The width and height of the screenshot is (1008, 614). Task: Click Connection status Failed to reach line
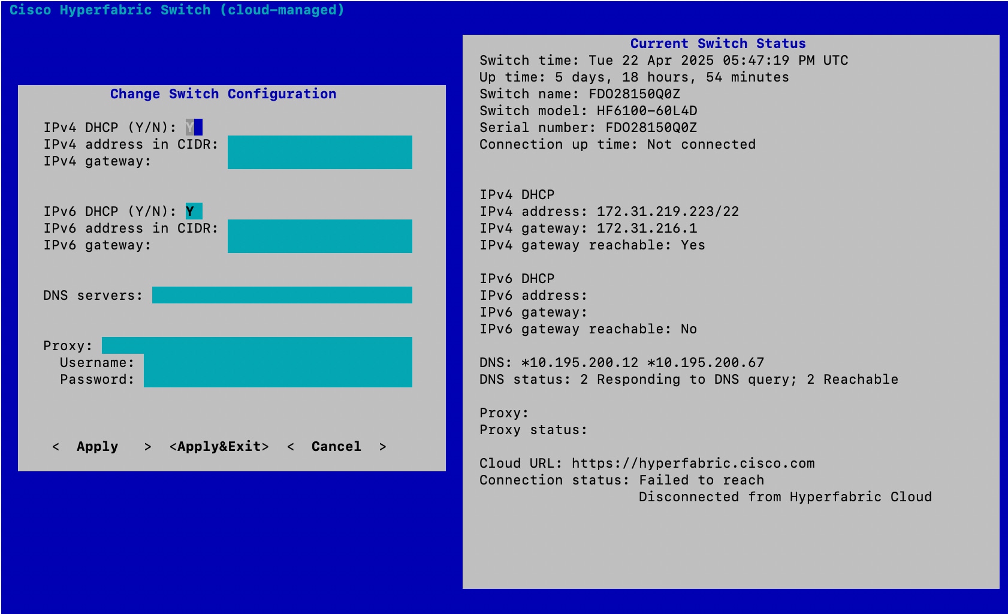[x=621, y=480]
